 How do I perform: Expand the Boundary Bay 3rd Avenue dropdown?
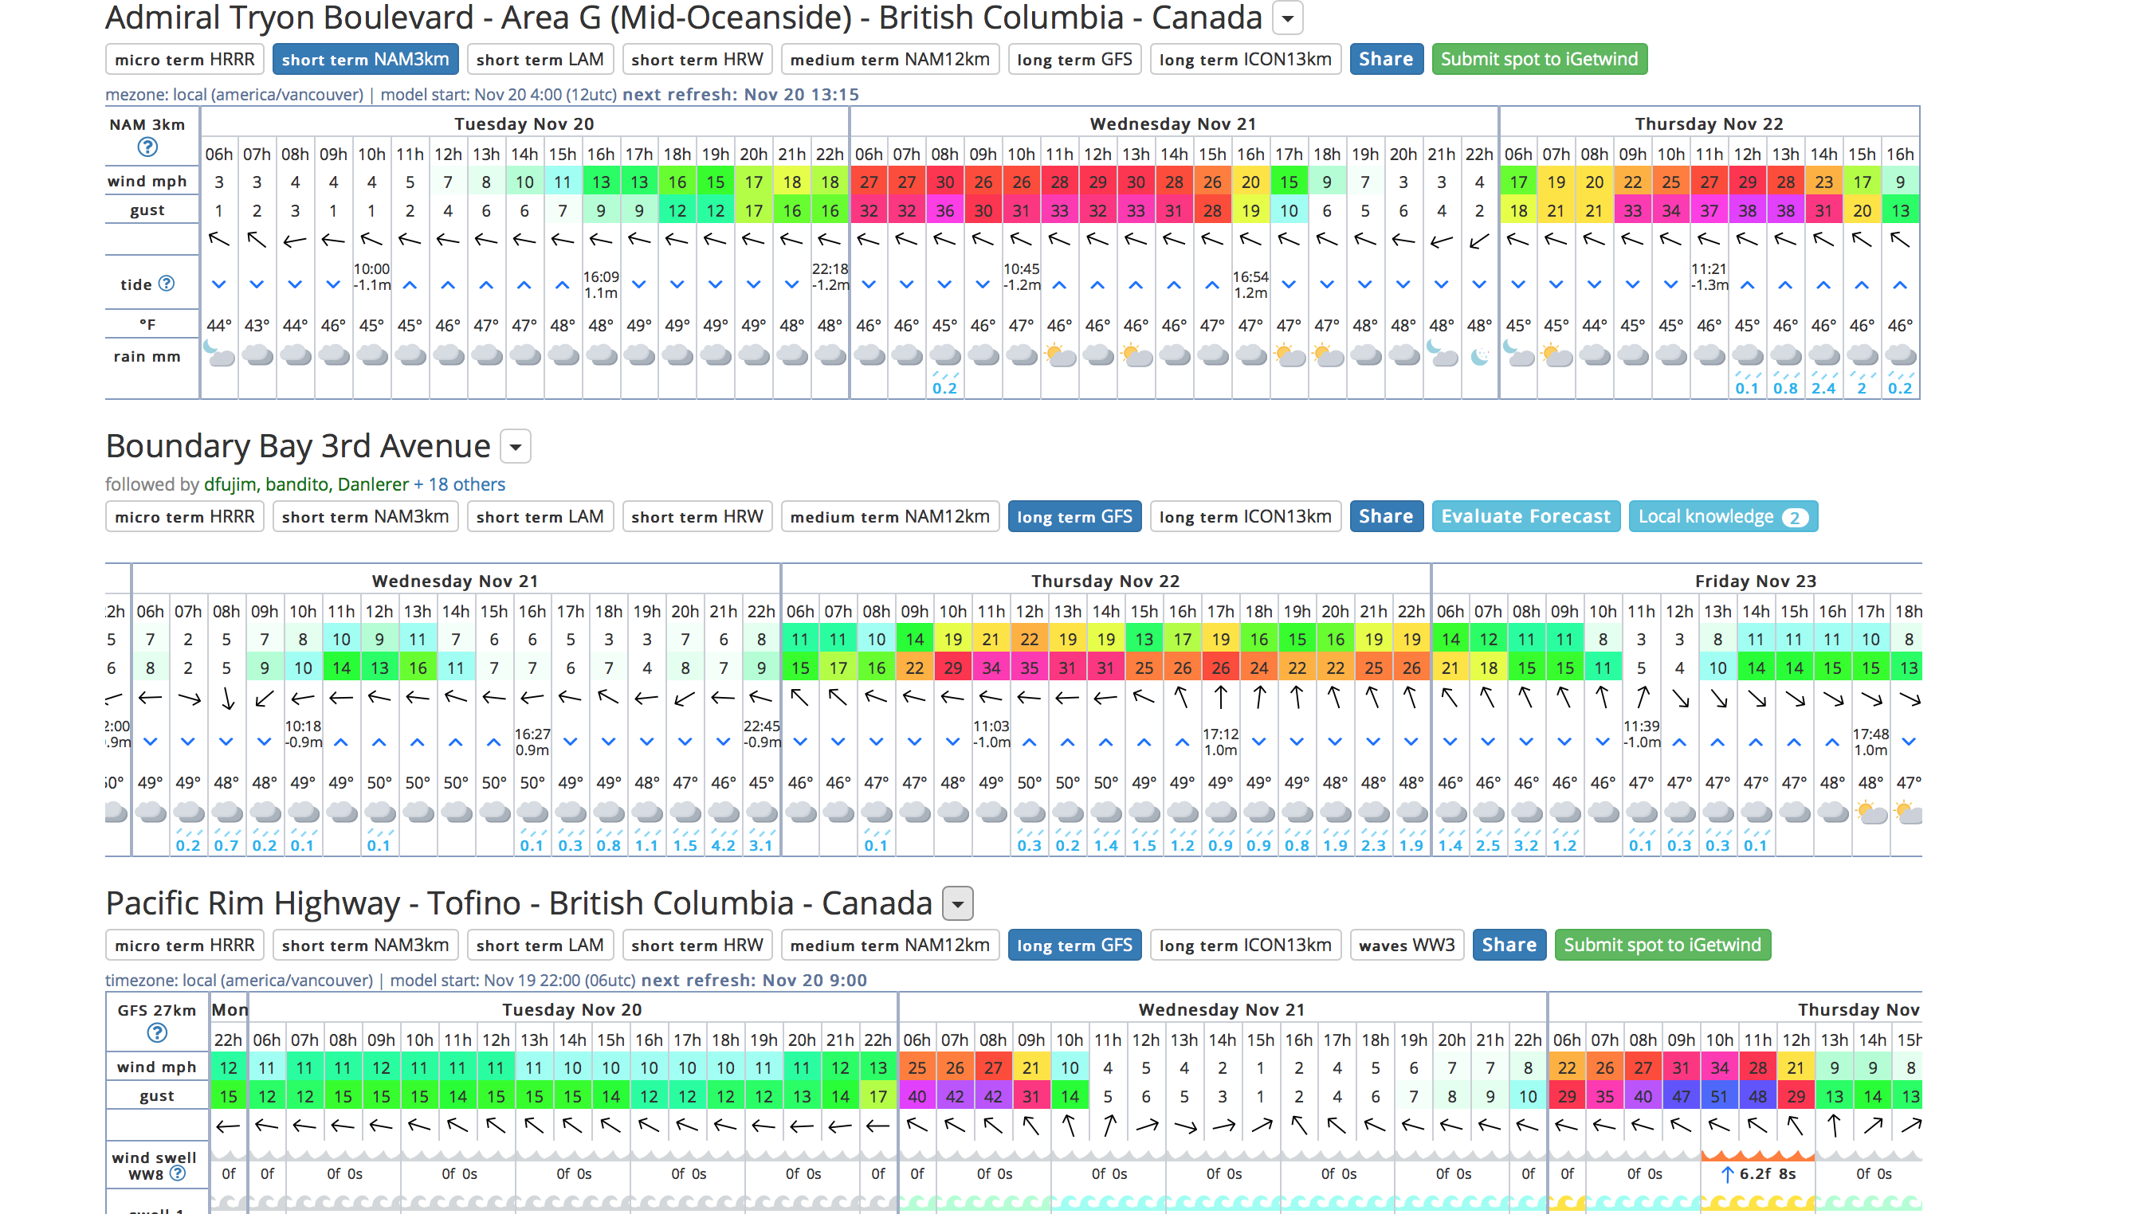[x=516, y=446]
